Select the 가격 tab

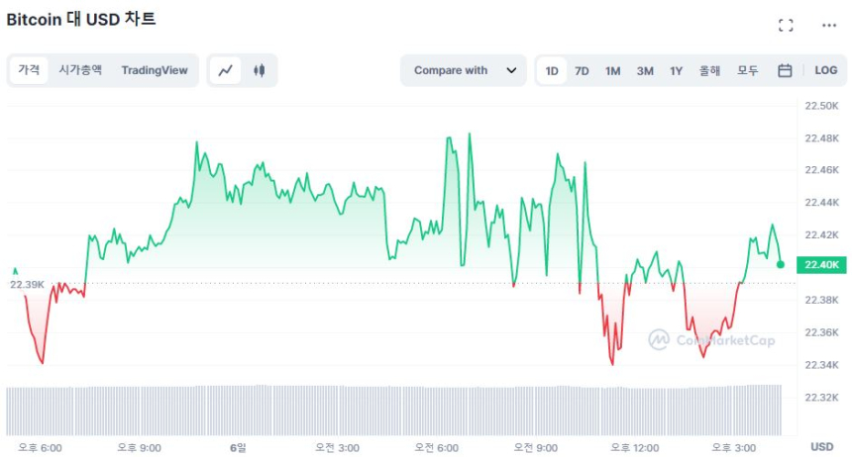tap(30, 70)
